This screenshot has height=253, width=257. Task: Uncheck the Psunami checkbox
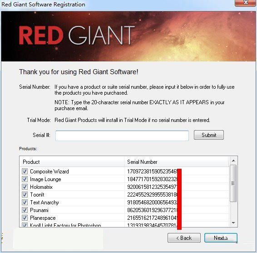click(25, 210)
